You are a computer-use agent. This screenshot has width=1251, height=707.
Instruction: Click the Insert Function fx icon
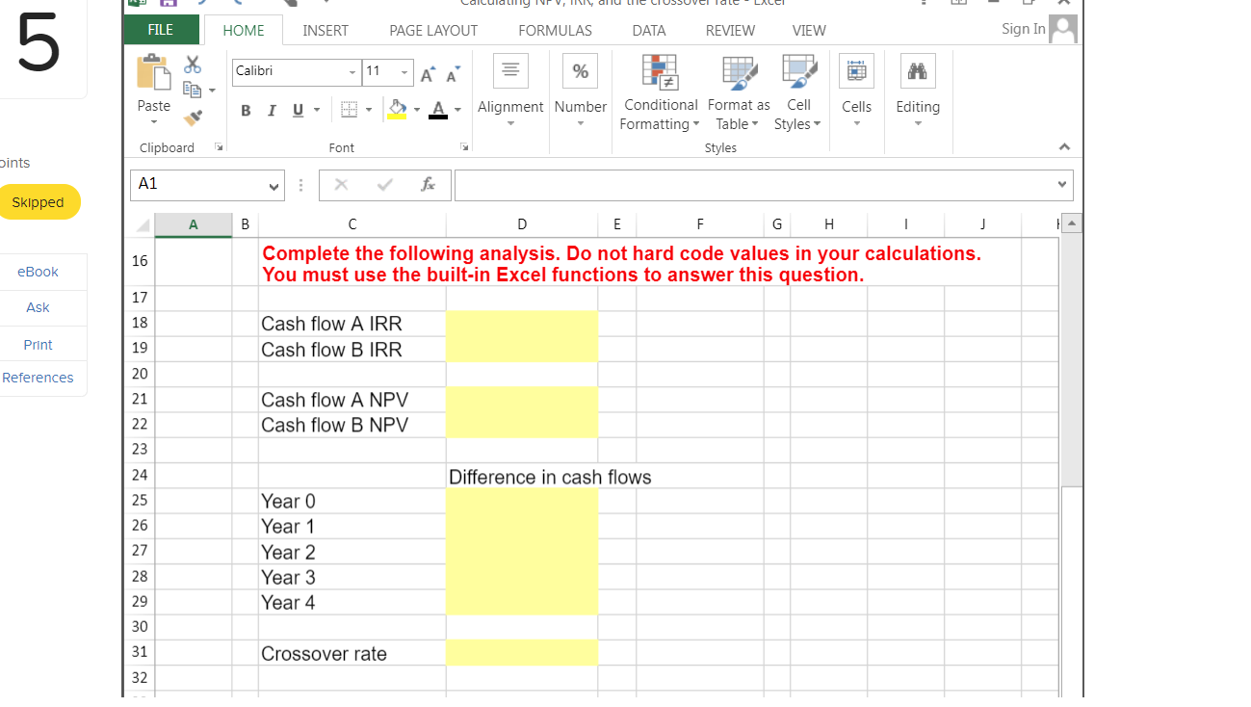click(x=429, y=185)
